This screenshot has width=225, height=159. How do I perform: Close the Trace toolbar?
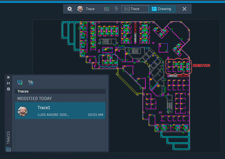(x=184, y=9)
